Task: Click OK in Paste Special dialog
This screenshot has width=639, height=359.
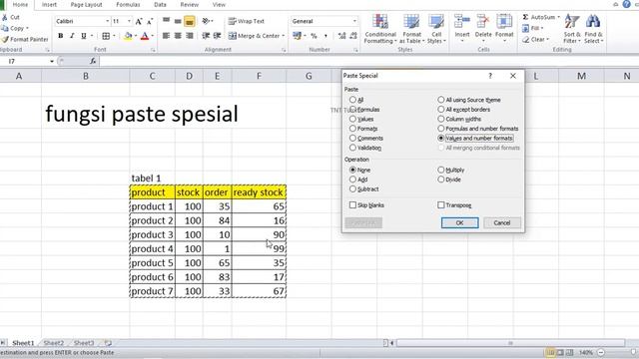Action: click(459, 223)
